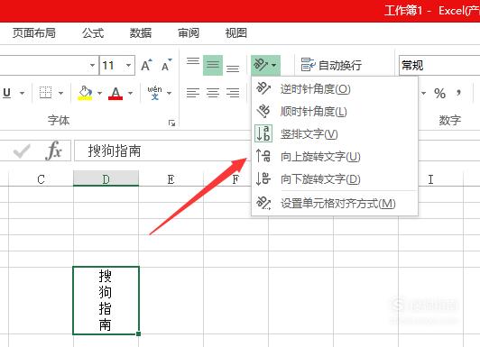Align text left in cell
The width and height of the screenshot is (480, 347).
[x=193, y=93]
